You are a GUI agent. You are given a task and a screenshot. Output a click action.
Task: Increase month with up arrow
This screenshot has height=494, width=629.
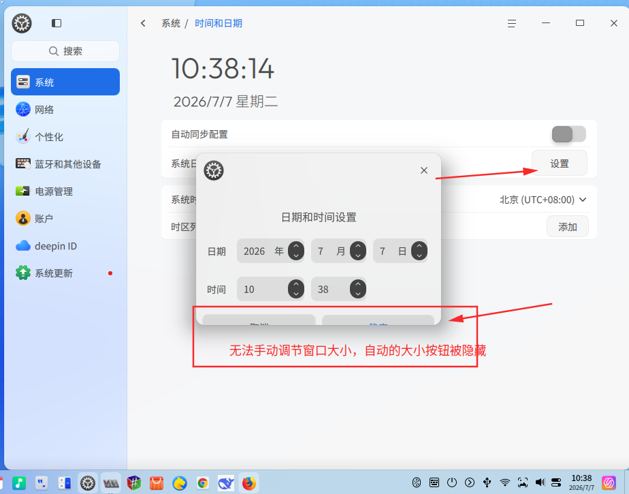(x=358, y=246)
